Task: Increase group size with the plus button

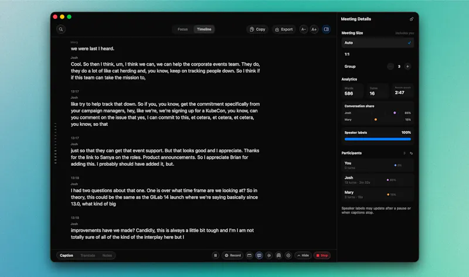Action: coord(407,66)
